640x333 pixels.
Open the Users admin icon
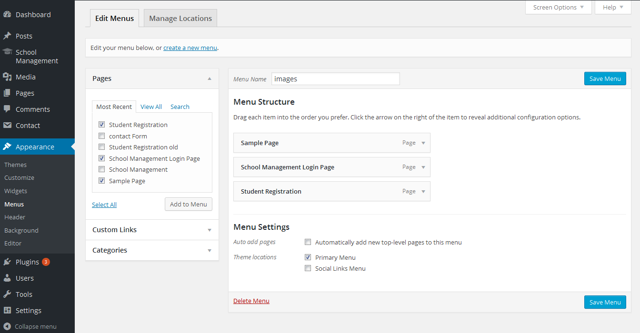[x=9, y=277]
